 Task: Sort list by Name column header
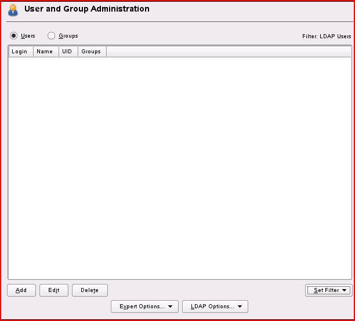(45, 52)
